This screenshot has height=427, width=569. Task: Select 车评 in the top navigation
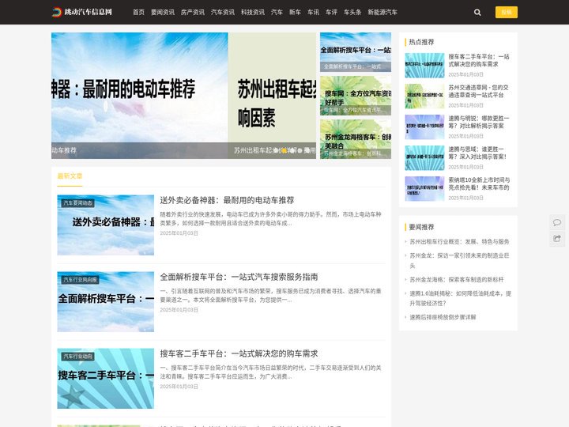tap(331, 12)
